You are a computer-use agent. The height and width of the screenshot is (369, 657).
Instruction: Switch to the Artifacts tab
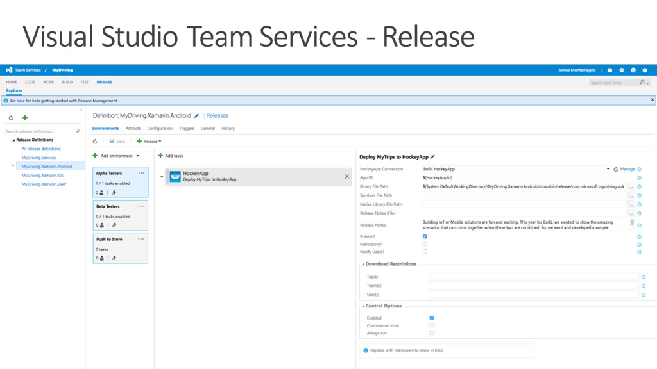tap(133, 129)
